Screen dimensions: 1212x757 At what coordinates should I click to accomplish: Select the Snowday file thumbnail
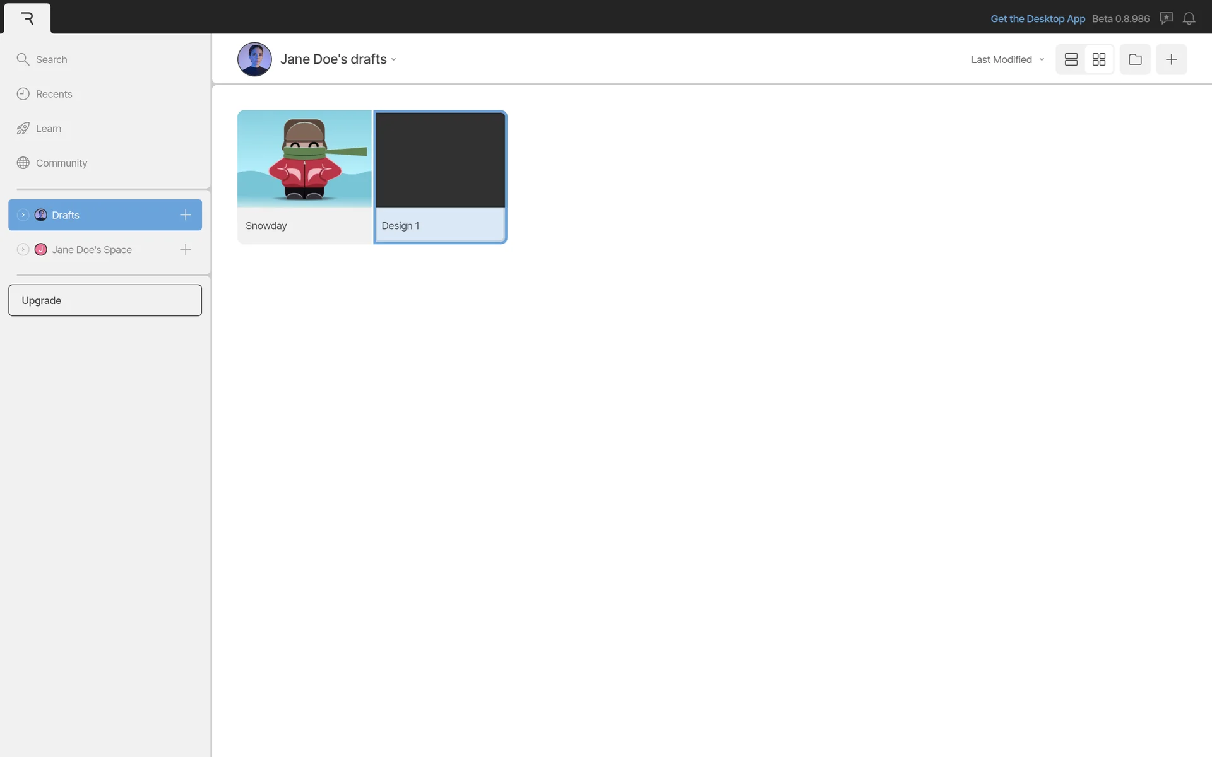pyautogui.click(x=304, y=159)
